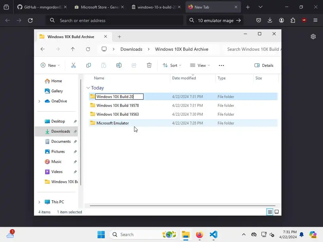323x242 pixels.
Task: Open Firefox extensions puzzle icon
Action: coord(293,20)
